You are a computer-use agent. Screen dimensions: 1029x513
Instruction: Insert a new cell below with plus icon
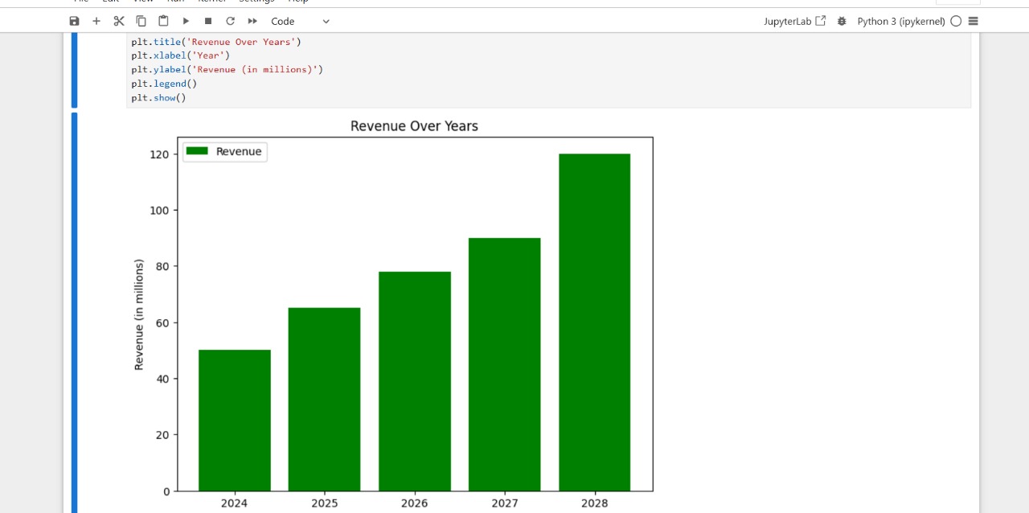(x=96, y=21)
